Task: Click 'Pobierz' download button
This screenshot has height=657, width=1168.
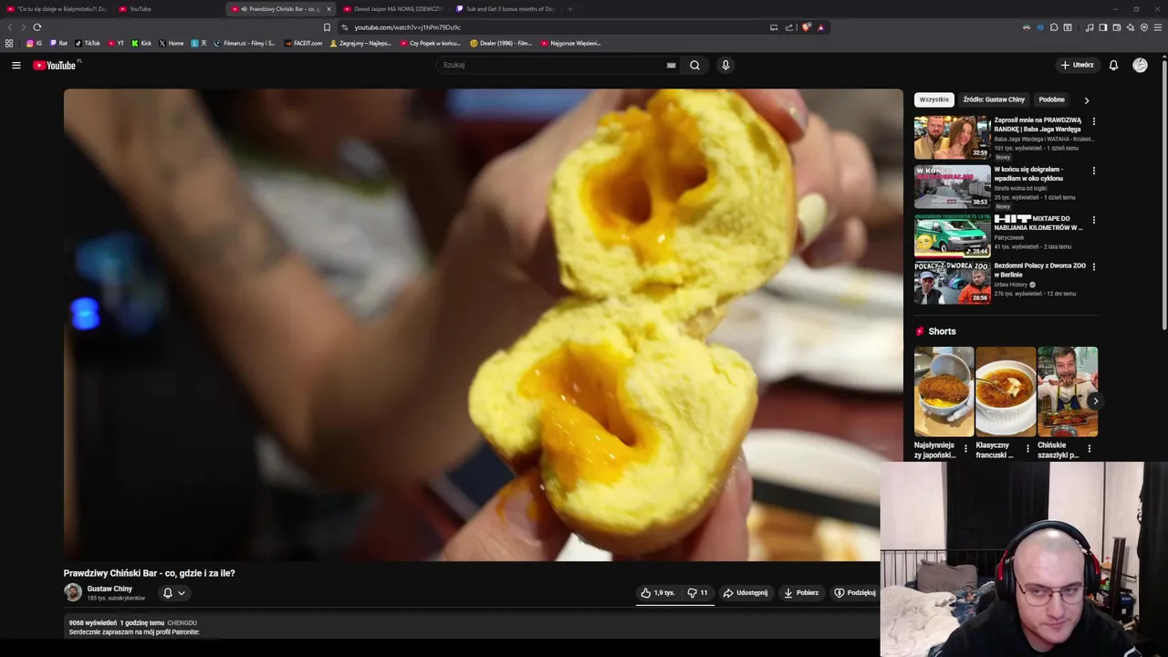Action: (x=801, y=593)
